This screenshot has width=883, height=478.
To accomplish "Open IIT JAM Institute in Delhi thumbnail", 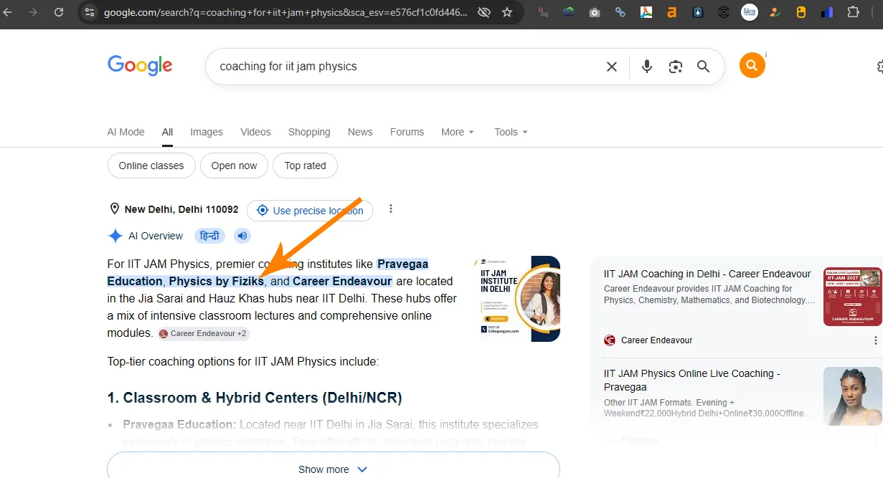I will (517, 298).
